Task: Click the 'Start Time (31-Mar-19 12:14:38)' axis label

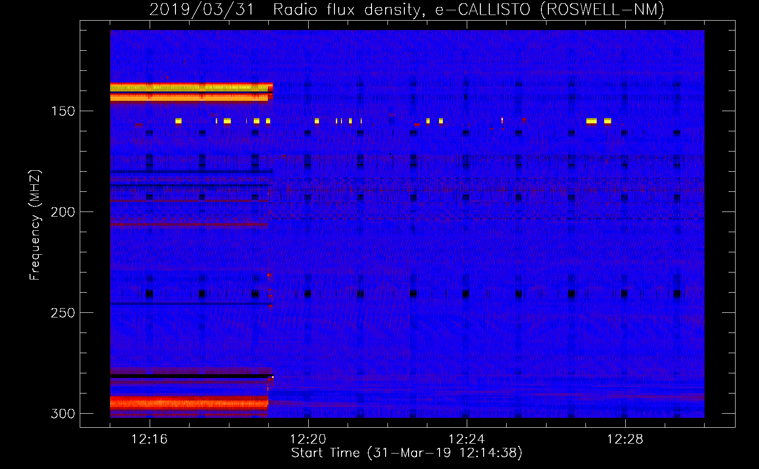Action: (x=407, y=453)
